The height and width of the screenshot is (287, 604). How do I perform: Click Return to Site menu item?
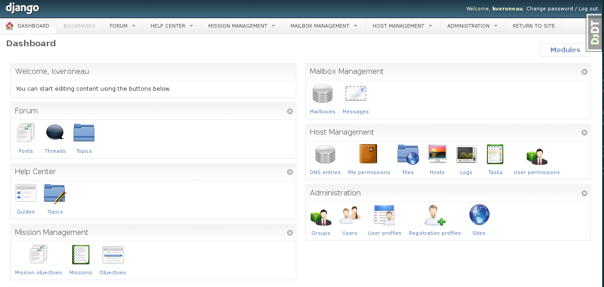(x=534, y=26)
